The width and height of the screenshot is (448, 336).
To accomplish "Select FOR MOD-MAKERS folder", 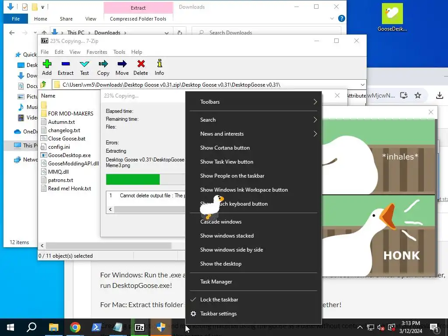I will [x=70, y=113].
